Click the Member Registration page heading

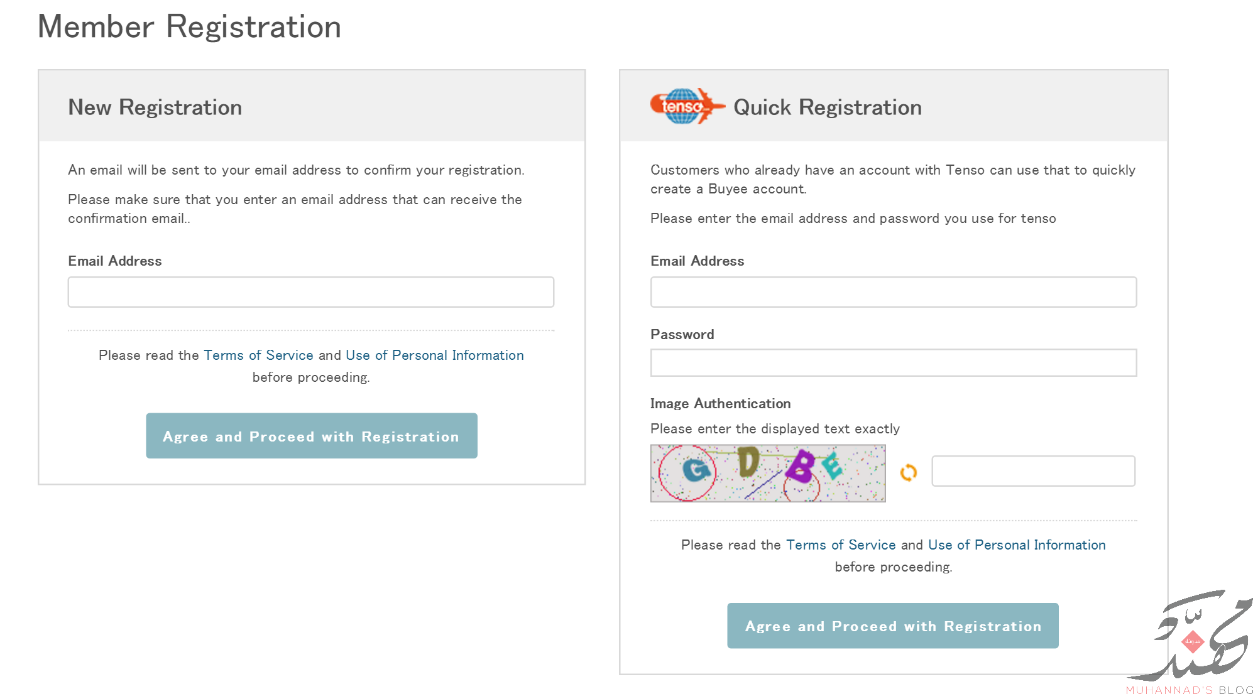[x=189, y=27]
